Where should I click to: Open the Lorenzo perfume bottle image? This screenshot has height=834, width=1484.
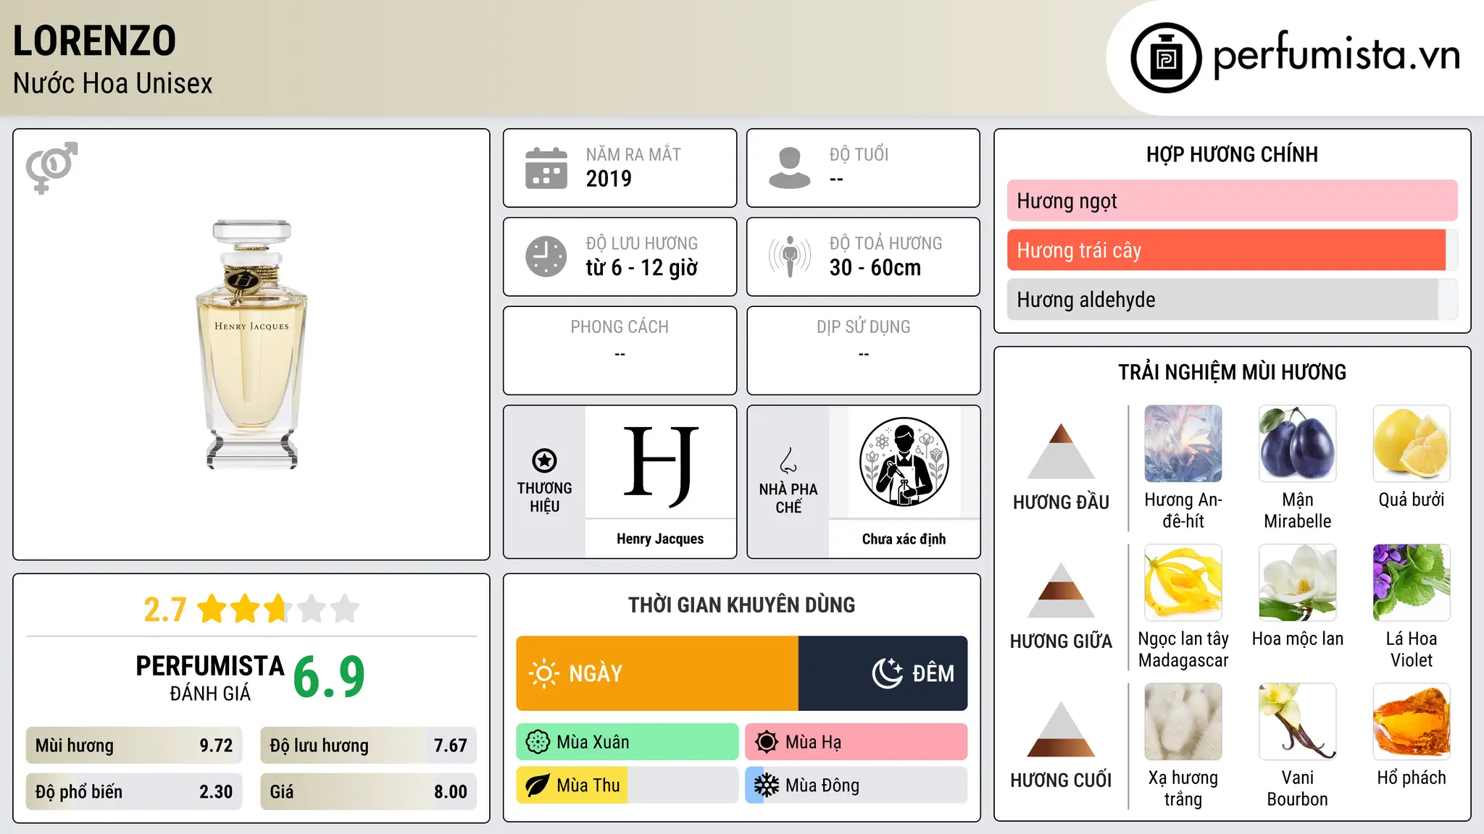[x=251, y=345]
